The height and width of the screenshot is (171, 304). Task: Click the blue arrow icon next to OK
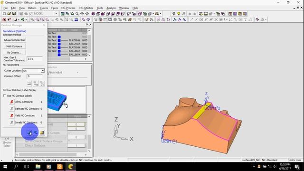tap(36, 133)
